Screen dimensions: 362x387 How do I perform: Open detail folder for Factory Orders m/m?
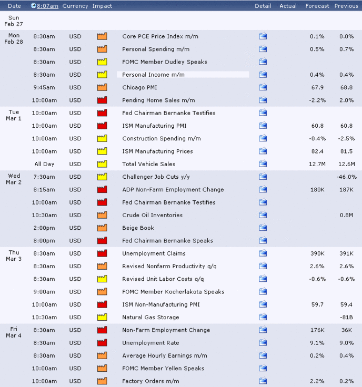(x=263, y=381)
